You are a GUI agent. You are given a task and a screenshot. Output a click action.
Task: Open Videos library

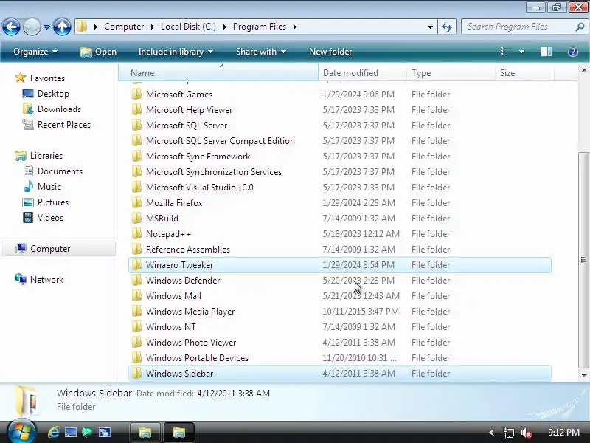tap(50, 218)
